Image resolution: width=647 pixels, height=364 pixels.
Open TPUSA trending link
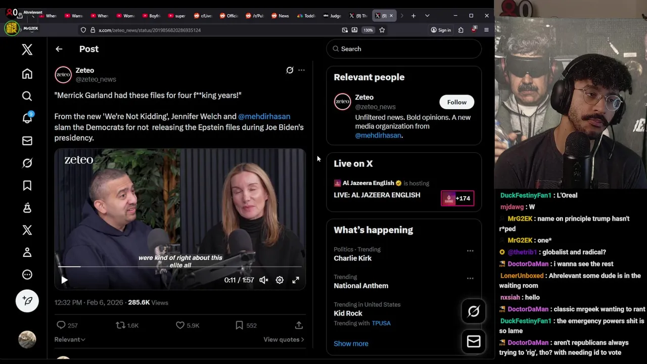tap(381, 323)
